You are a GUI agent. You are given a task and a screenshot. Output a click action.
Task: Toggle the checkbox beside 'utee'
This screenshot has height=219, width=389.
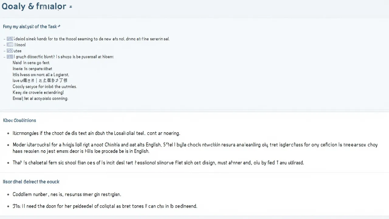(10, 51)
